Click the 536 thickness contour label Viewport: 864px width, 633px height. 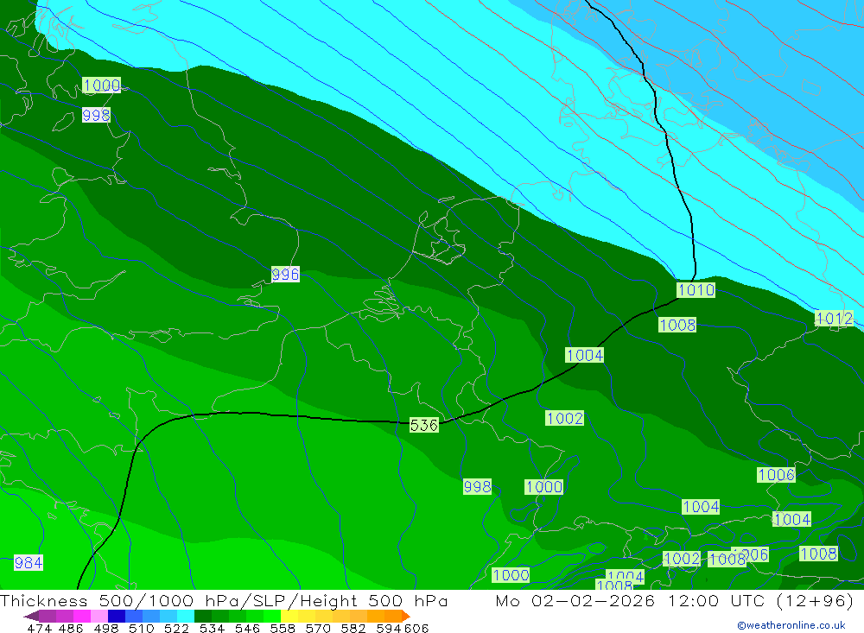point(423,425)
